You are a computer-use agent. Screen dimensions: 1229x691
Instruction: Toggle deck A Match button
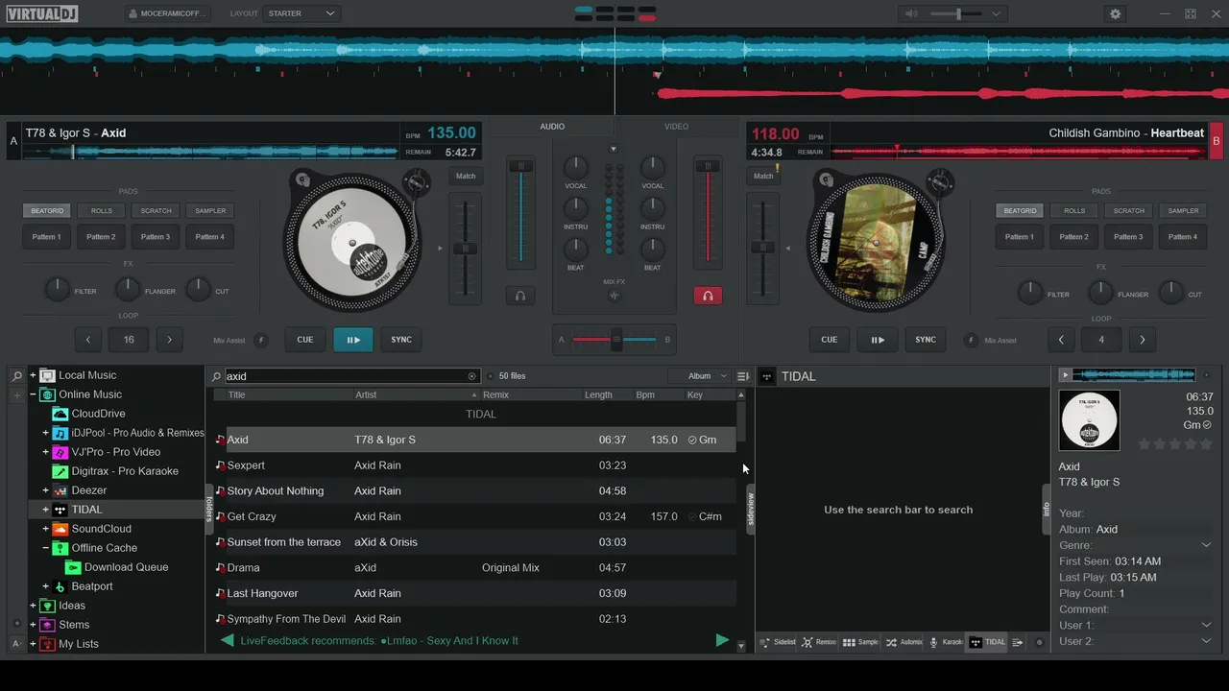tap(466, 177)
